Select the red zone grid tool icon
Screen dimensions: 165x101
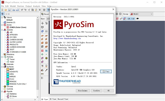tap(42, 51)
